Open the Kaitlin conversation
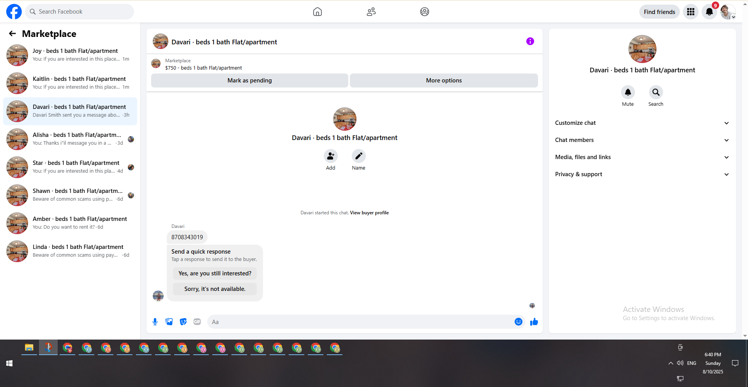The image size is (748, 387). click(x=70, y=83)
